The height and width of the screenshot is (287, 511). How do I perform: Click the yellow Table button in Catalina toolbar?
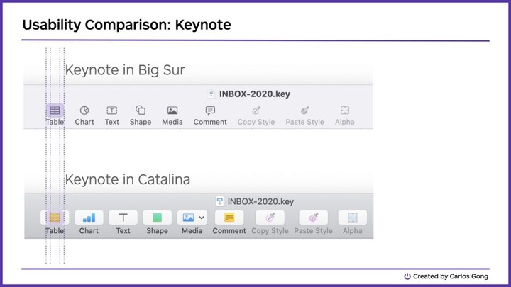click(x=55, y=218)
